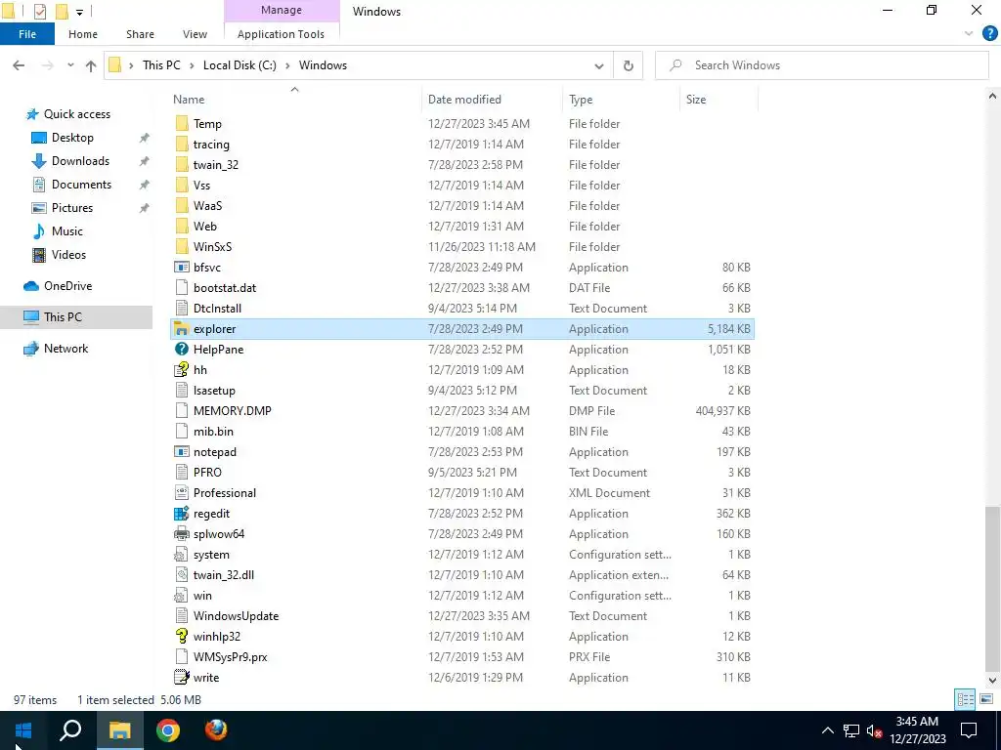
Task: Select the WMSysPr9.prx file
Action: coord(462,657)
